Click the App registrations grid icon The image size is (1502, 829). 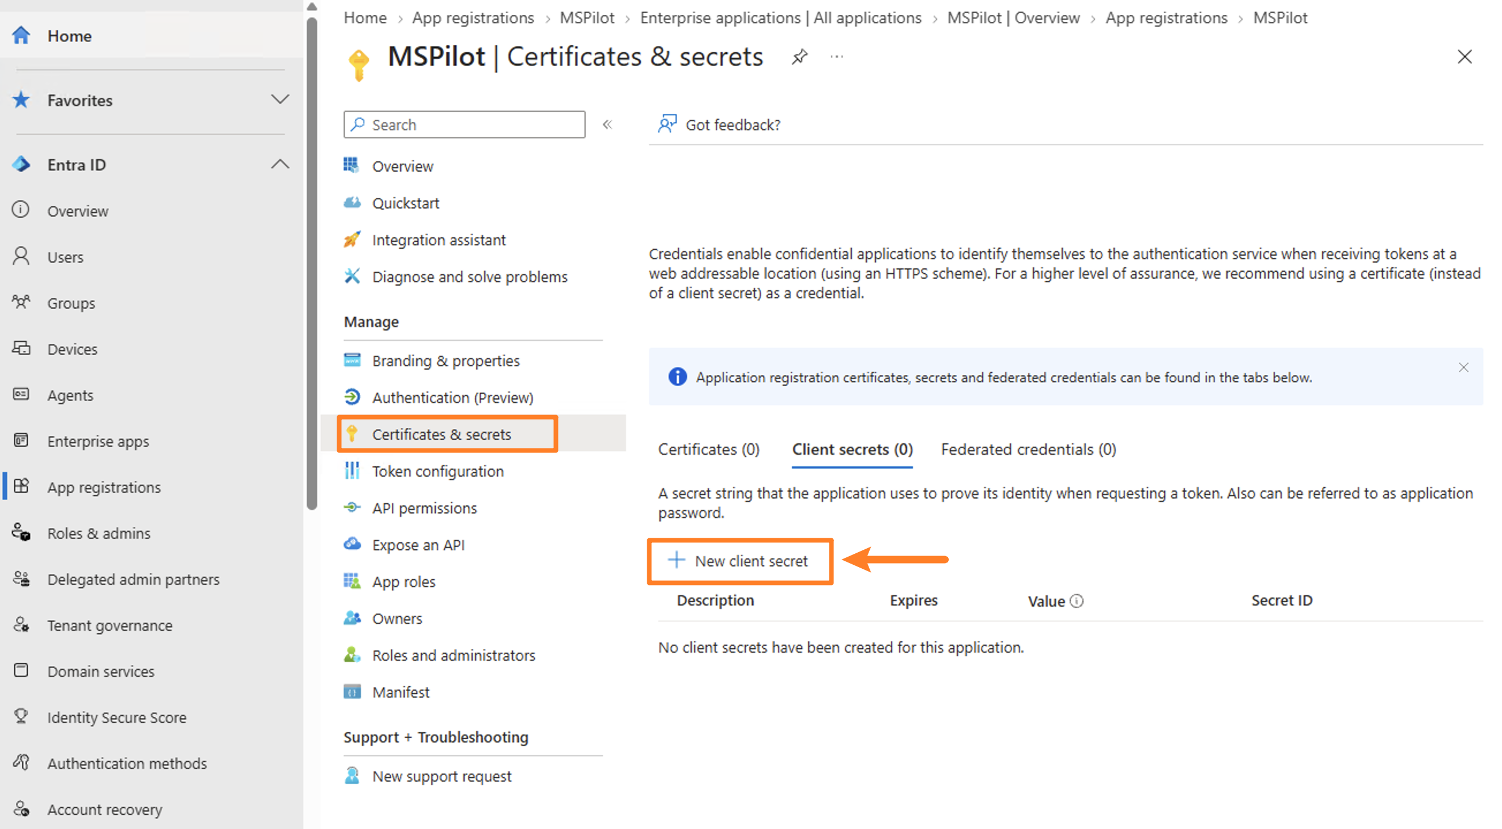point(21,486)
